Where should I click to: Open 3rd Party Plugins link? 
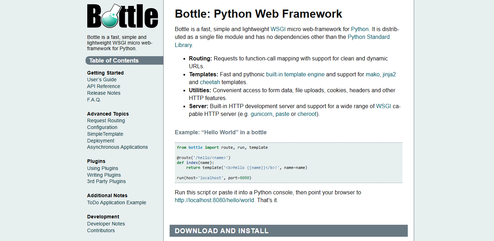pyautogui.click(x=106, y=181)
